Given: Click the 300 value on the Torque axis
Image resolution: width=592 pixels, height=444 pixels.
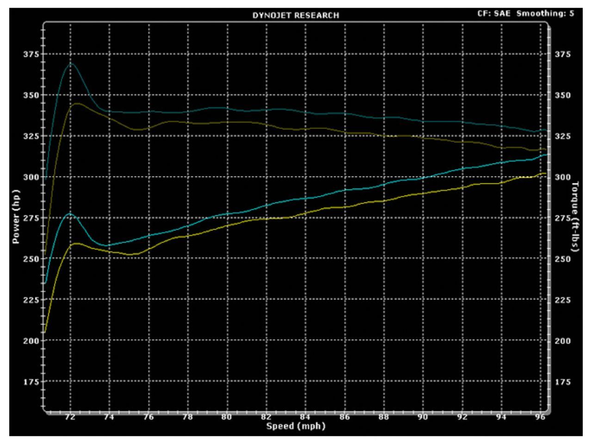Looking at the screenshot, I should [x=563, y=177].
